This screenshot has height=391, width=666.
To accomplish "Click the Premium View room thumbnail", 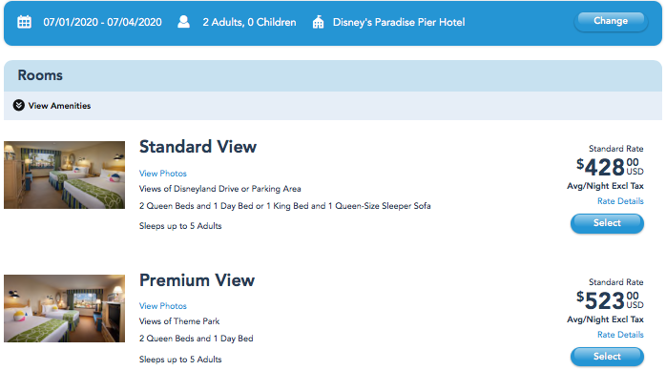I will [x=65, y=308].
